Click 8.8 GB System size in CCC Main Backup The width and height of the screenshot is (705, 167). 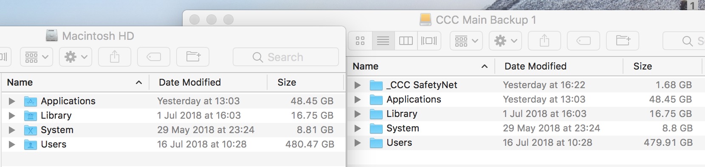(677, 128)
